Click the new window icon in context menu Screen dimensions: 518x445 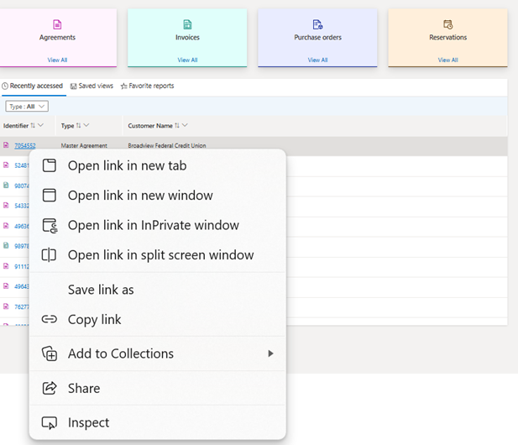pyautogui.click(x=50, y=196)
